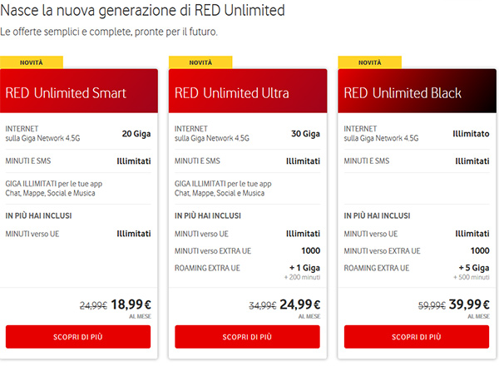Click + 5 Giga roaming extra UE value
Viewport: 499px width, 366px height.
click(474, 268)
